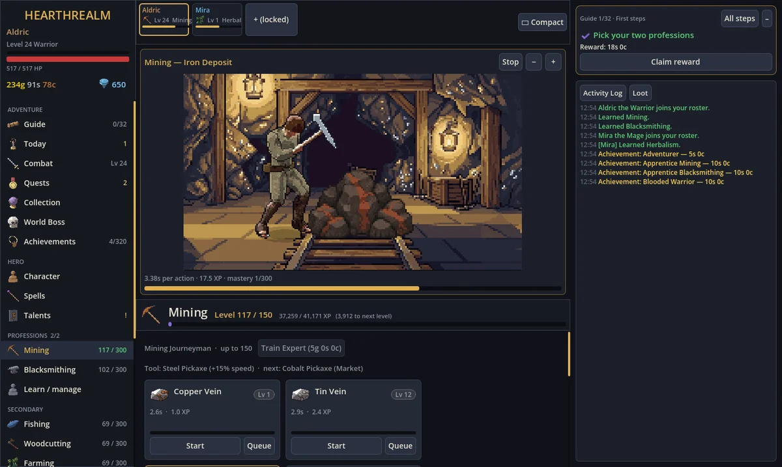The width and height of the screenshot is (782, 467).
Task: Click Tool: Steel Pickaxe text
Action: [x=199, y=369]
